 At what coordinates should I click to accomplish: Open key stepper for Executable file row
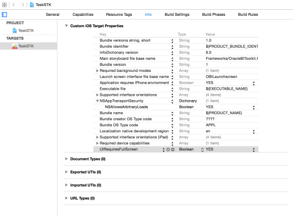coord(173,89)
